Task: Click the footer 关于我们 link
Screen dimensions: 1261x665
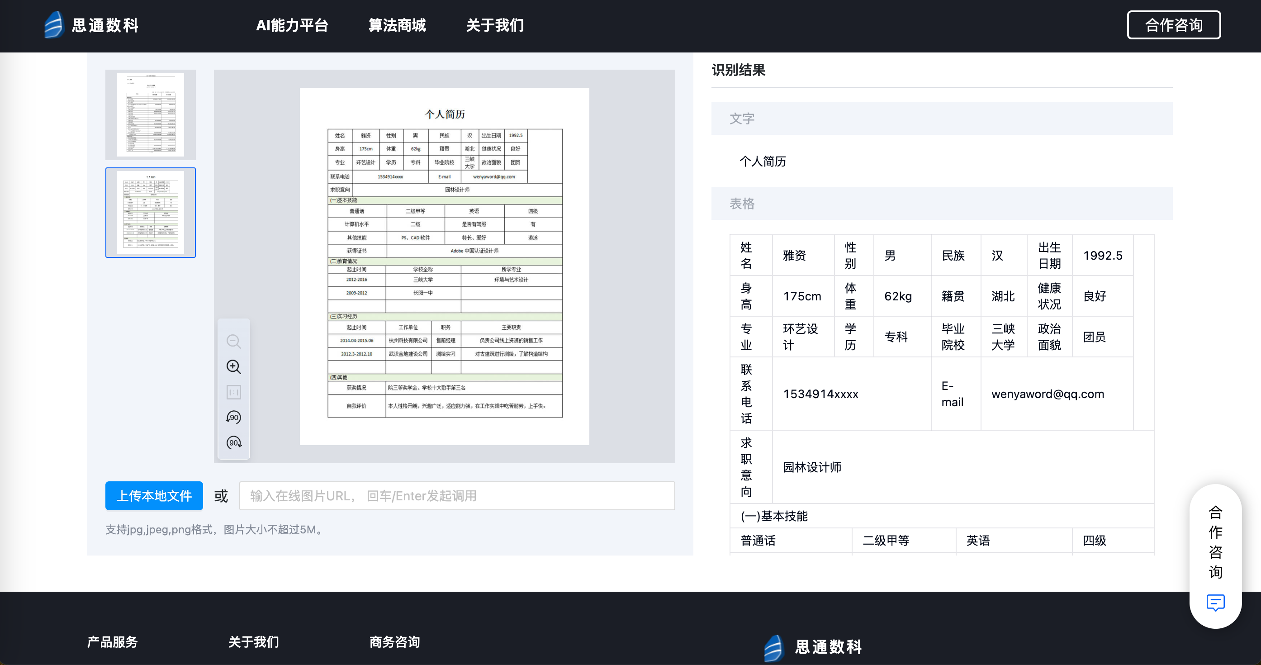Action: tap(254, 641)
